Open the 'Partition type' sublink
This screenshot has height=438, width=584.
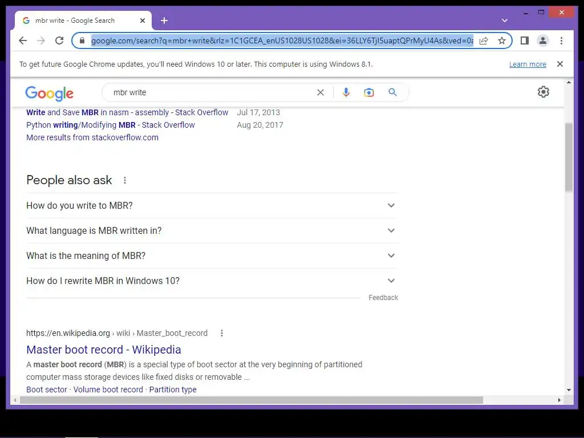click(x=173, y=390)
